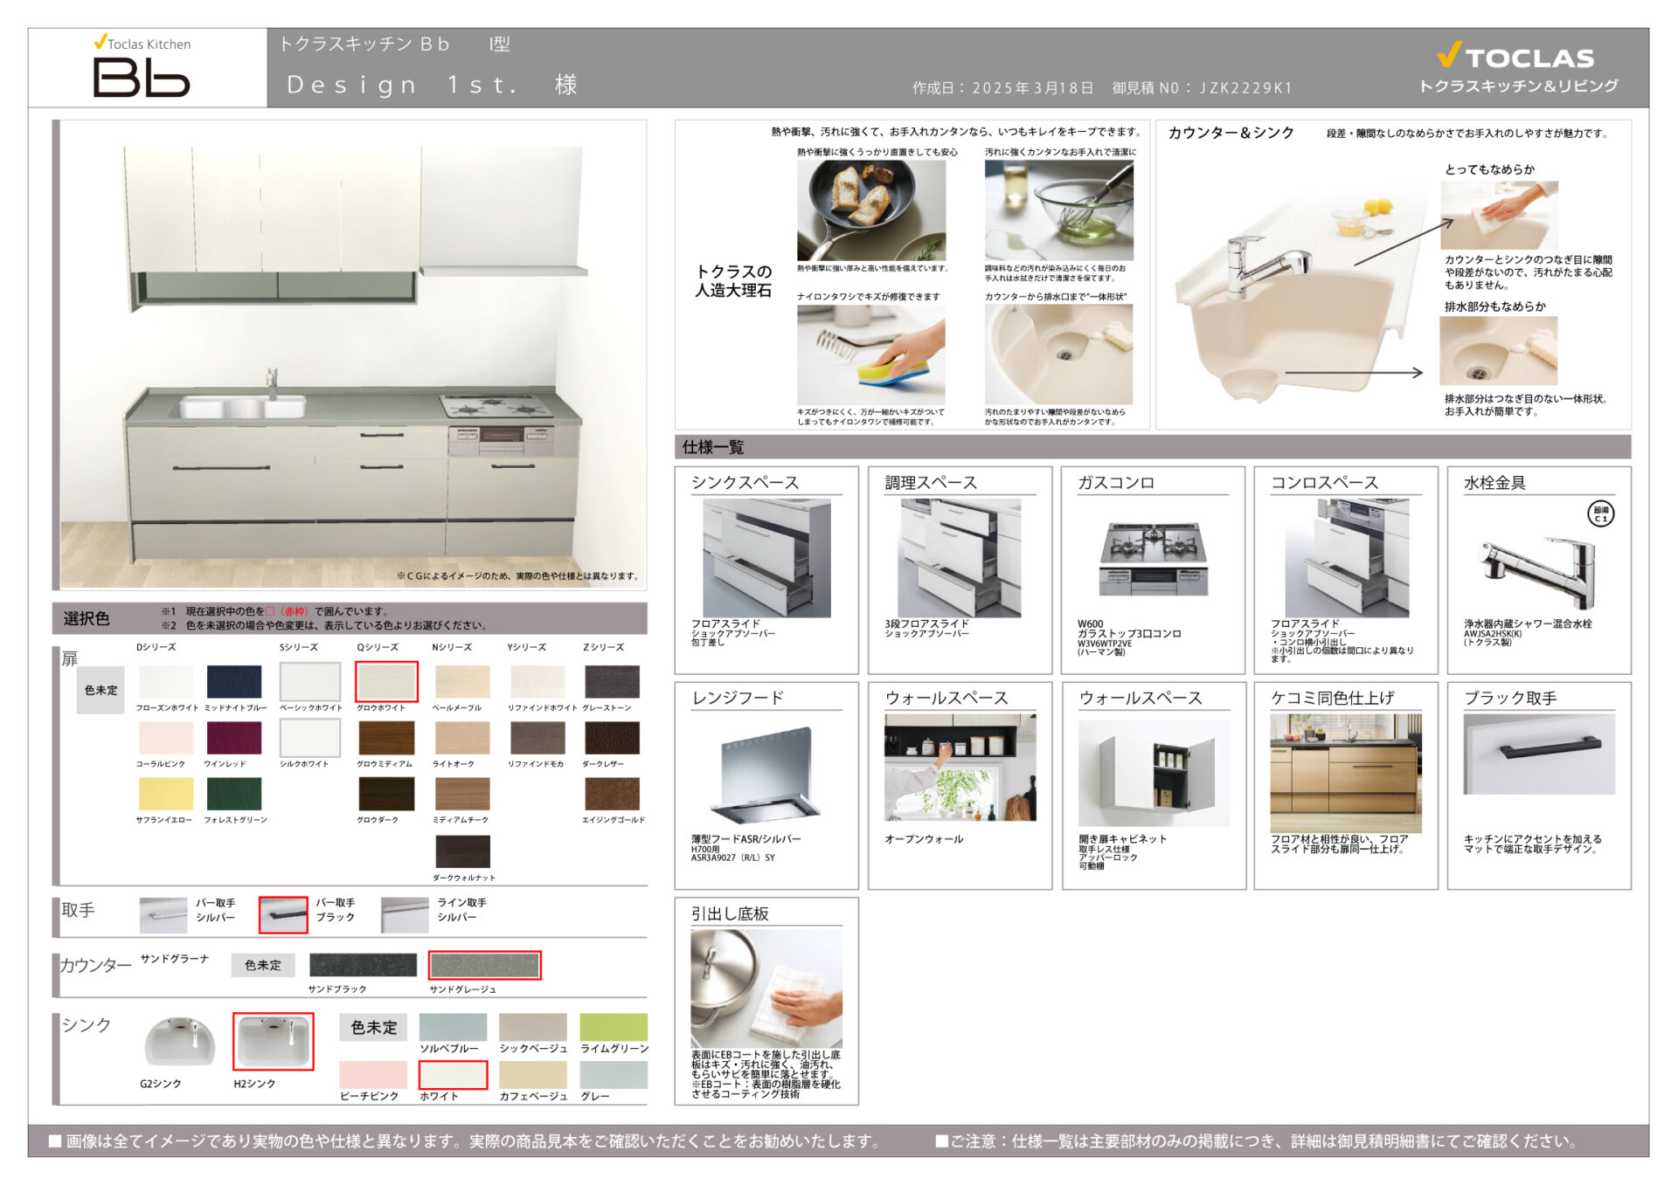Choose 色未定 in the sink color area

coord(373,1027)
